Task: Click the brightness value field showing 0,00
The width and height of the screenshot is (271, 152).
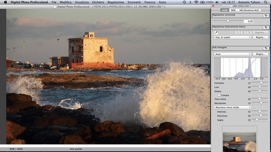Action: [x=249, y=21]
